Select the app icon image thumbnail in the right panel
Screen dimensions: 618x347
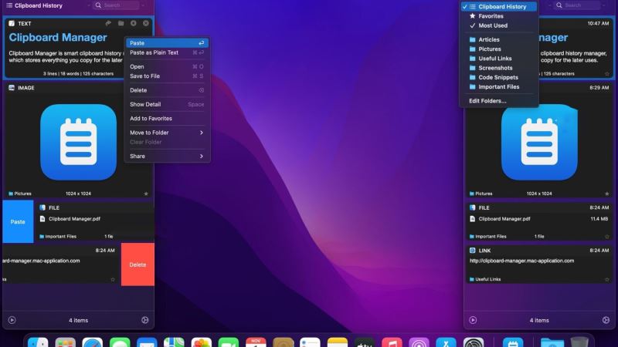539,142
